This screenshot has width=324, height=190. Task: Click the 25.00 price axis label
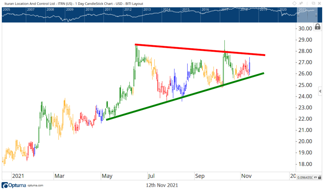click(305, 85)
